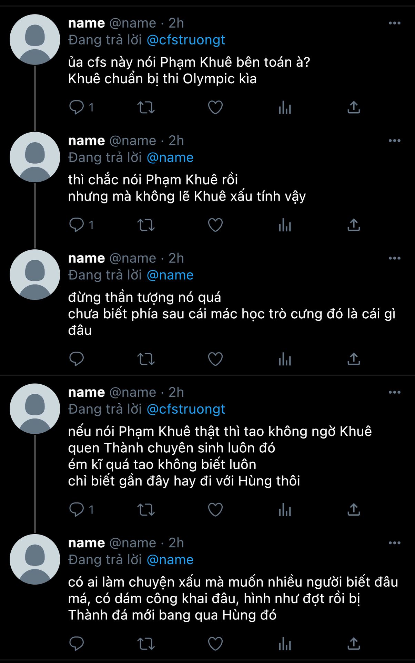Share the last tweet about "Thành đá mới bang qua Hùng"
The width and height of the screenshot is (415, 663).
coord(354,644)
